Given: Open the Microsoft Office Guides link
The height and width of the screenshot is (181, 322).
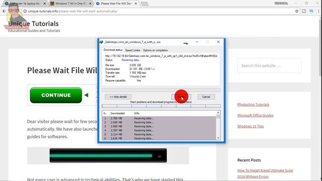Looking at the screenshot, I should point(255,115).
